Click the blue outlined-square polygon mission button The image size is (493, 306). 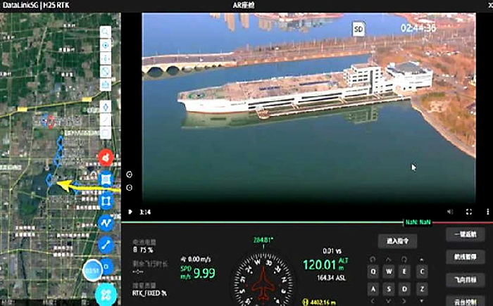pos(106,201)
